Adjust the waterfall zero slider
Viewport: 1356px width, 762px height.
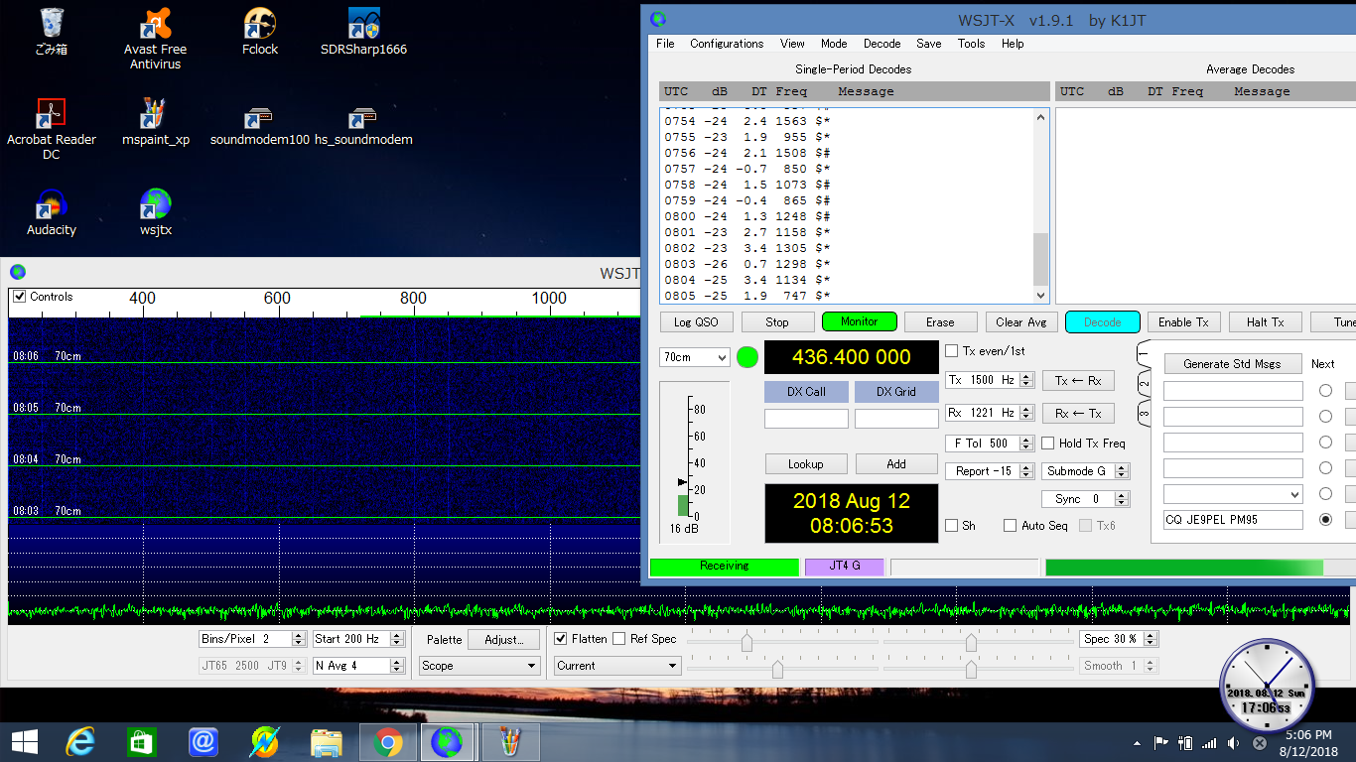(x=777, y=669)
